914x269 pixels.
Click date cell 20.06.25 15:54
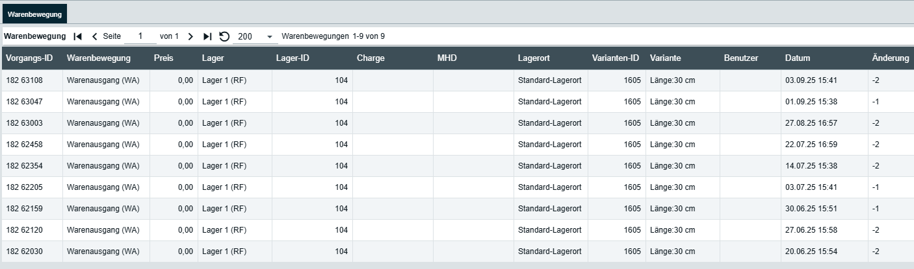(811, 251)
